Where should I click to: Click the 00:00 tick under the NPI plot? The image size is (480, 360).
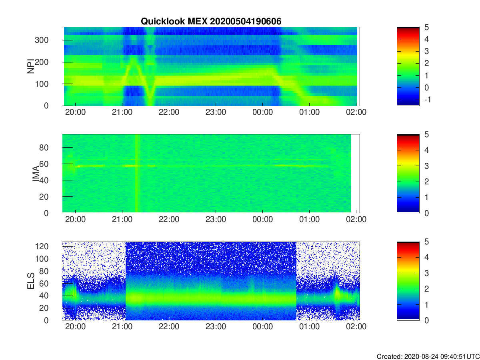[262, 112]
